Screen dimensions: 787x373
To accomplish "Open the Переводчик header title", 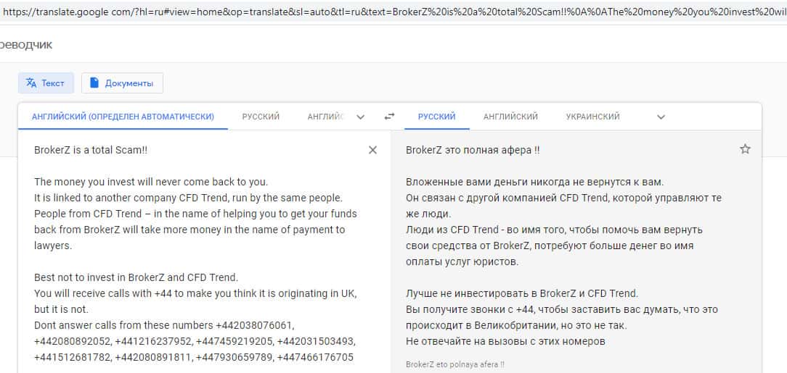I will click(x=26, y=45).
